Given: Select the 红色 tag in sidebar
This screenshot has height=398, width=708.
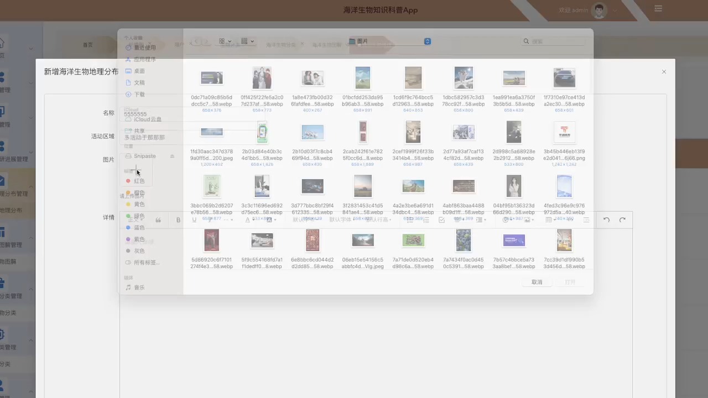Looking at the screenshot, I should click(138, 181).
